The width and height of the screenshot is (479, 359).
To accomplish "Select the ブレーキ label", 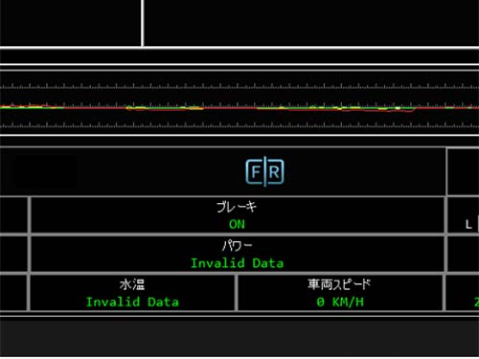I will [237, 207].
